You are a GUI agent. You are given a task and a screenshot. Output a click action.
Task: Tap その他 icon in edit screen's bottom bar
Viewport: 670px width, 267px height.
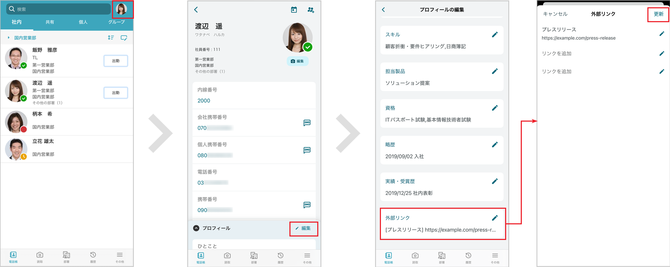pyautogui.click(x=495, y=258)
